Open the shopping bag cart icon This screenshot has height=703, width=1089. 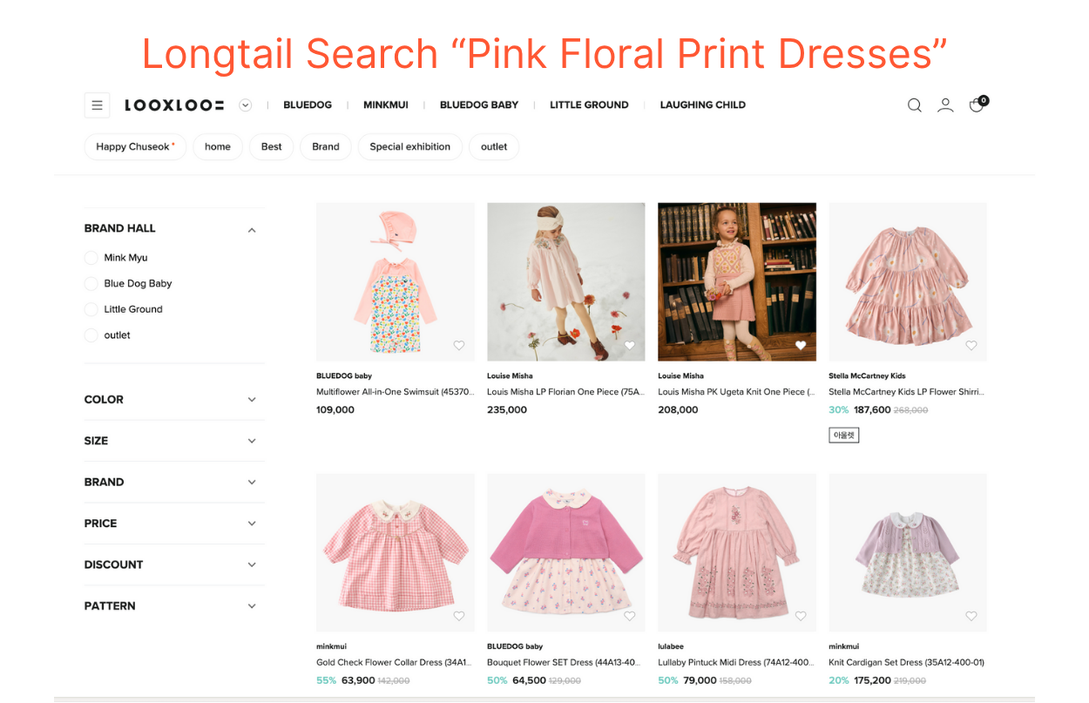(977, 104)
